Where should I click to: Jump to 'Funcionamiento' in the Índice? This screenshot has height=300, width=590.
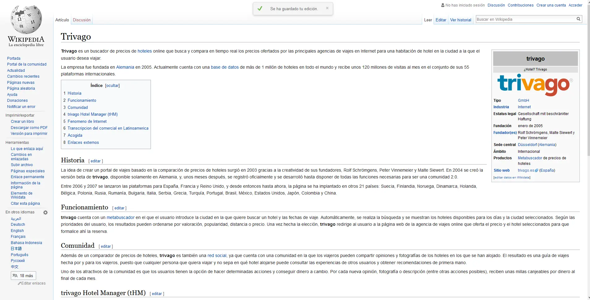point(82,101)
